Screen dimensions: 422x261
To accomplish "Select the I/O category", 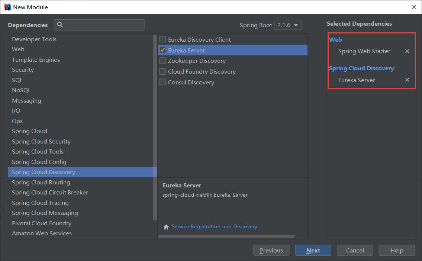I will tap(81, 111).
